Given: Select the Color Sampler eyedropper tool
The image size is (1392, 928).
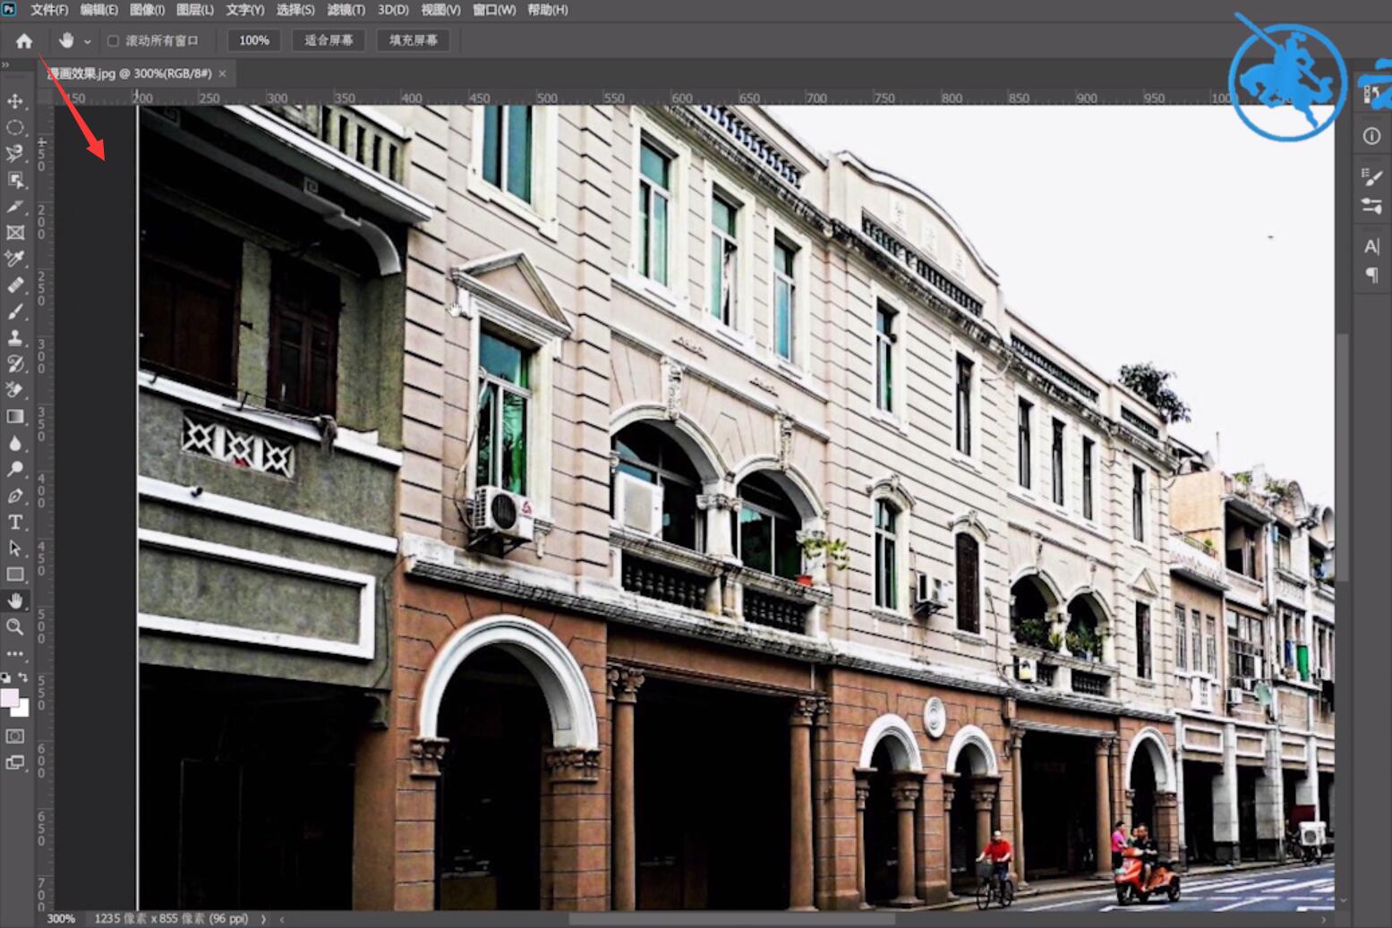Looking at the screenshot, I should 15,259.
